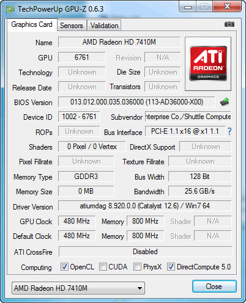246x303 pixels.
Task: Click the GPU-Z title bar app icon
Action: 10,9
